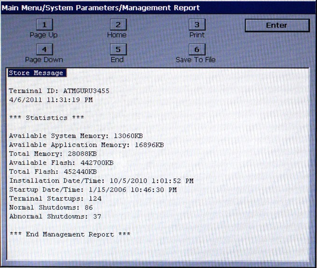Click the Statistics section header
This screenshot has height=268, width=317.
pos(46,118)
